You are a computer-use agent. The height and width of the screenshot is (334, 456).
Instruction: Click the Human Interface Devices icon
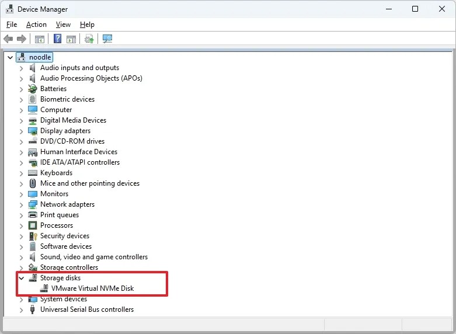coord(33,152)
